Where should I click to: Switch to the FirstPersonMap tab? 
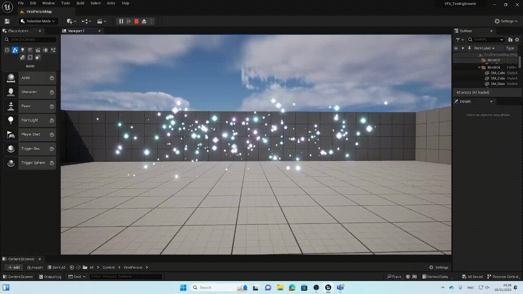pyautogui.click(x=39, y=11)
